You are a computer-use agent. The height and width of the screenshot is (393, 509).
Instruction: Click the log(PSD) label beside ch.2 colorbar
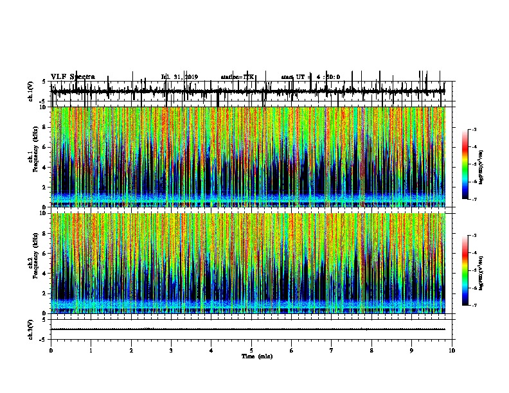coord(481,273)
